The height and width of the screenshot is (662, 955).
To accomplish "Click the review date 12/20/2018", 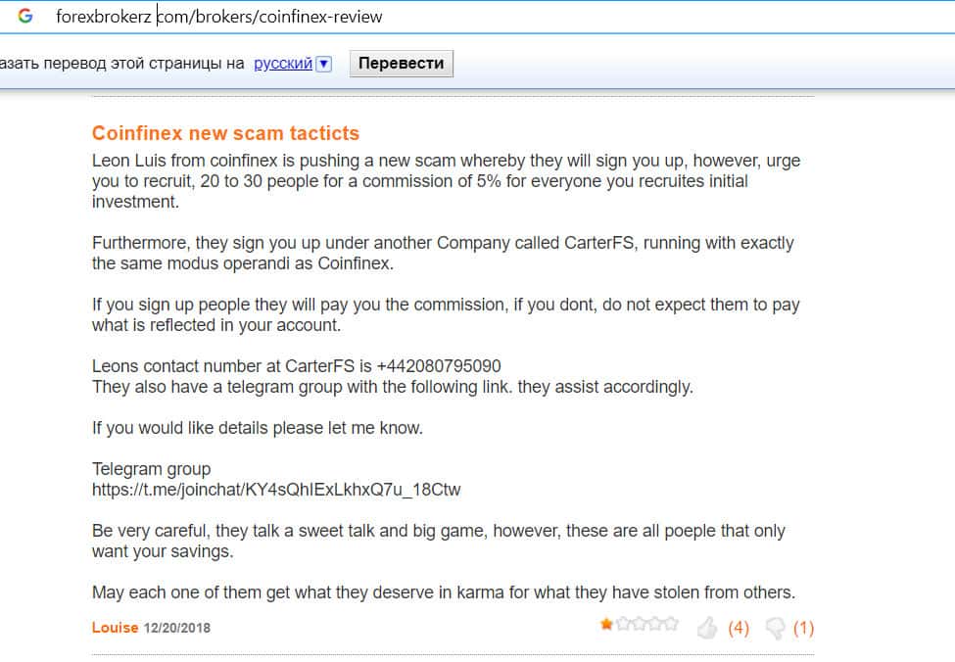I will tap(177, 628).
